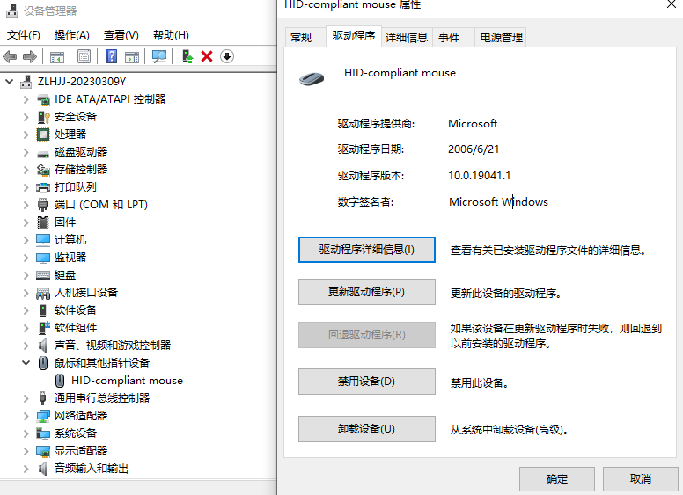
Task: Close the HID-compliant mouse properties dialog
Action: coord(672,4)
